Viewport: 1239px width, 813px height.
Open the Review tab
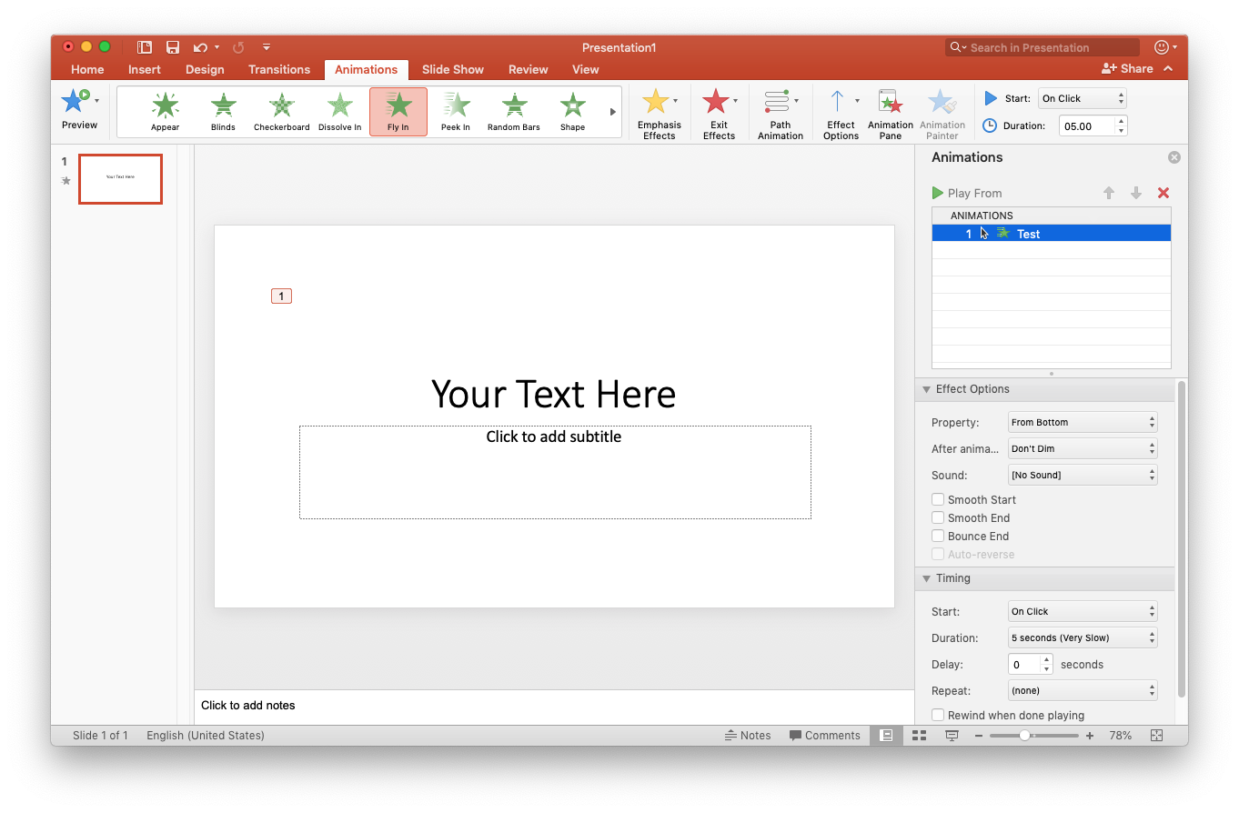(x=529, y=69)
